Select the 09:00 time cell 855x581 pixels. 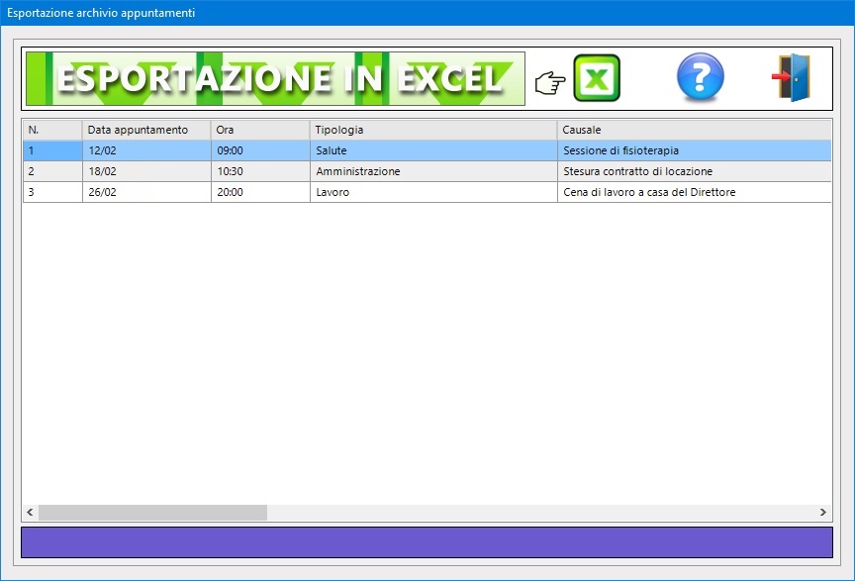pyautogui.click(x=260, y=150)
